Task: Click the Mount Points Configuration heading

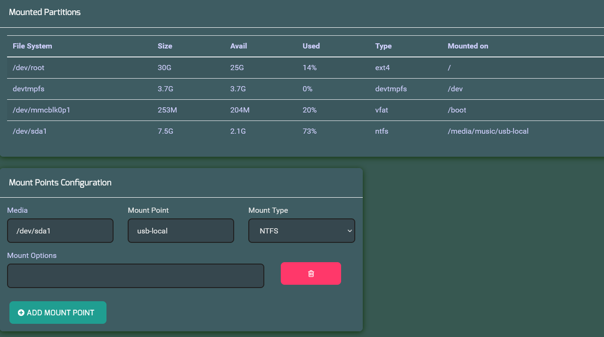Action: [60, 183]
